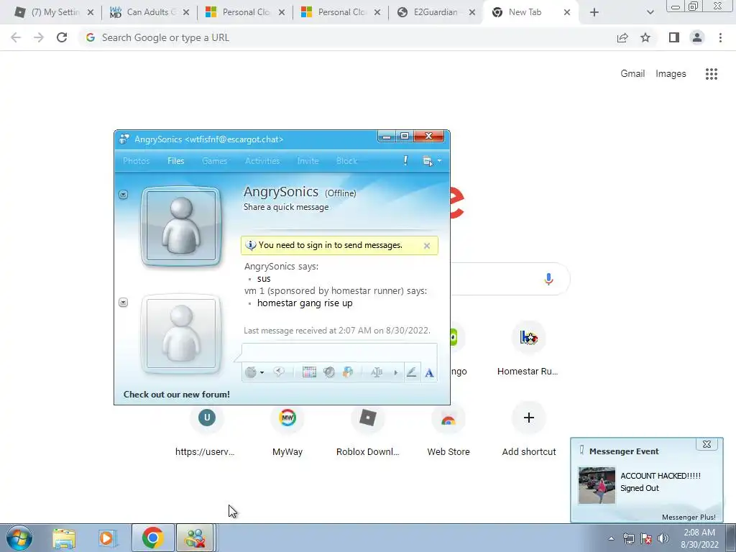Click the sound clip speaker icon
This screenshot has height=552, width=736.
[x=329, y=372]
